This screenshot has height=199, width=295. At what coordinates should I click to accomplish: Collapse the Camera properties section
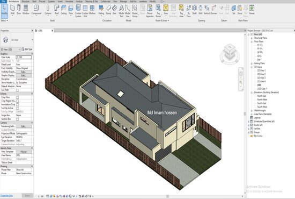point(32,123)
